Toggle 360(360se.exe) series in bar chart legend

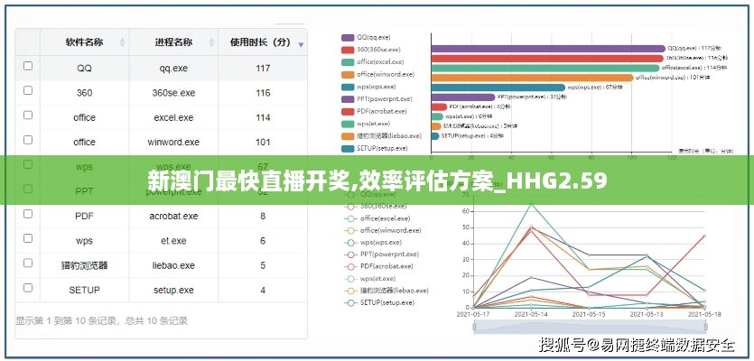[x=370, y=50]
